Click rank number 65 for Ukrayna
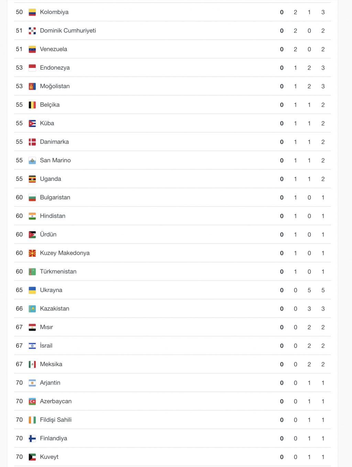Image resolution: width=352 pixels, height=467 pixels. 19,290
